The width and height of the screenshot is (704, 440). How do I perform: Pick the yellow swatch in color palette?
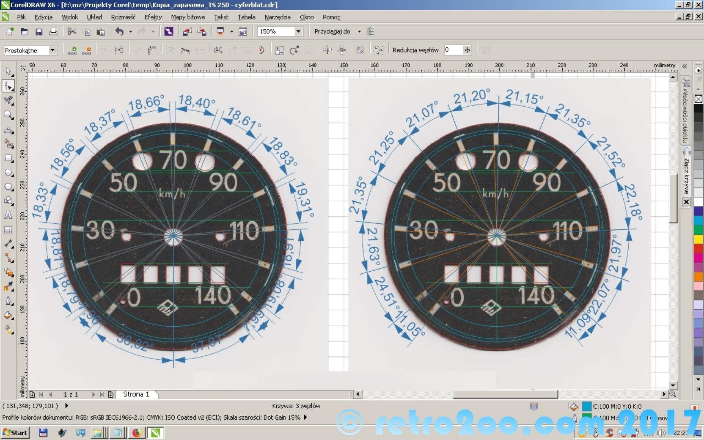pyautogui.click(x=698, y=239)
